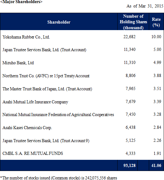Select the 10.00 rate cell
Image resolution: width=164 pixels, height=180 pixels.
coord(156,37)
